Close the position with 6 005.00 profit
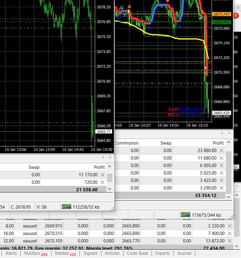 222,166
